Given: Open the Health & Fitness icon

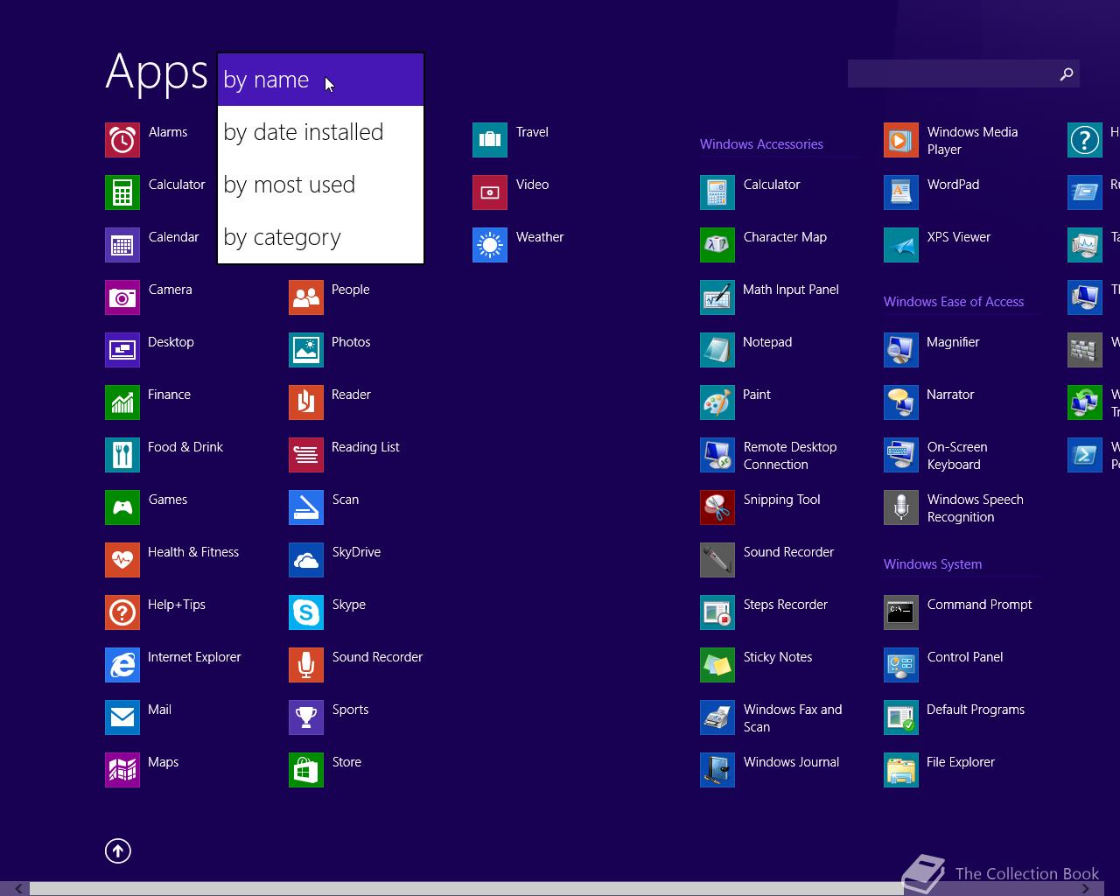Looking at the screenshot, I should pos(122,560).
